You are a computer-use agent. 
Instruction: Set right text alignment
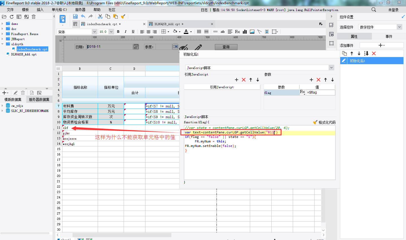click(155, 32)
